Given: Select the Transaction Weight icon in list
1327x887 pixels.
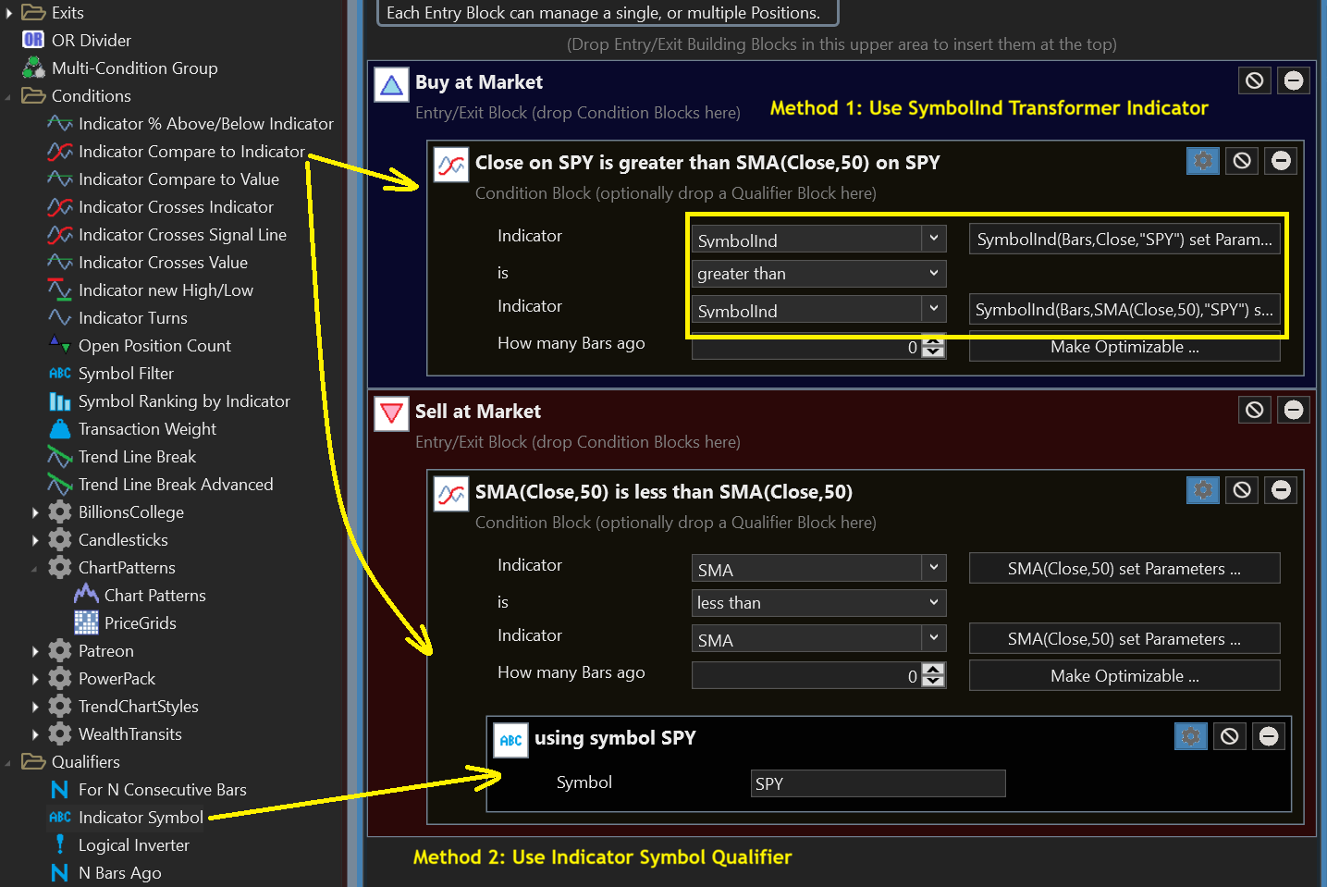Looking at the screenshot, I should (60, 429).
